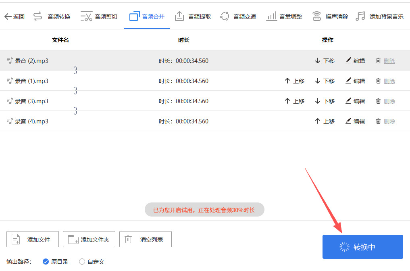Delete 录音 (2).mp3 via 删除 link
This screenshot has width=410, height=271.
(389, 61)
